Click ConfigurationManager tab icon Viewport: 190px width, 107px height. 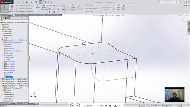[7, 18]
